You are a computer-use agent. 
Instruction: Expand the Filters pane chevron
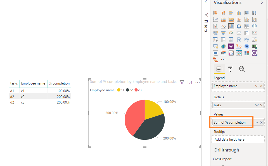click(206, 2)
